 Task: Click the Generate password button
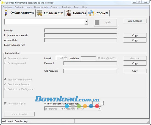click(x=135, y=58)
